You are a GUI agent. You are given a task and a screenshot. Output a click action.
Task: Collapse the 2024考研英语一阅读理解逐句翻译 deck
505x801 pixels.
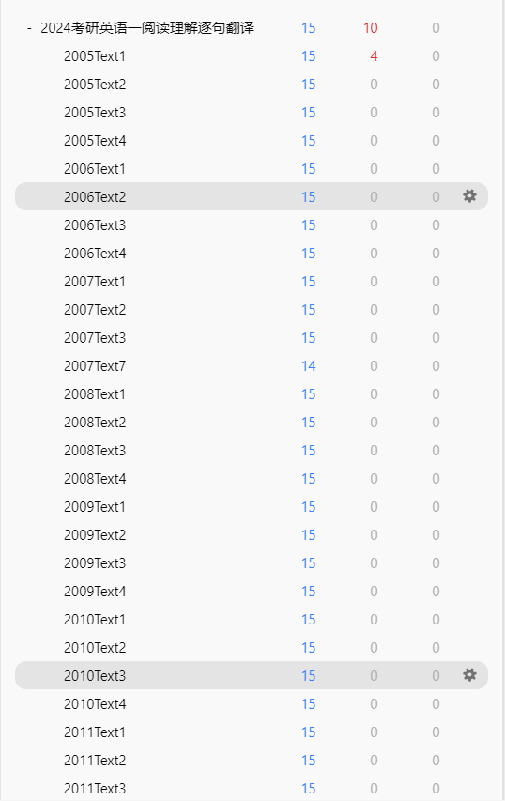[x=29, y=28]
